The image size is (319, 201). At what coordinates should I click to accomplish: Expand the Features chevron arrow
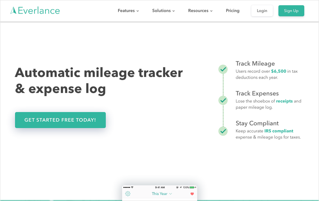[138, 11]
